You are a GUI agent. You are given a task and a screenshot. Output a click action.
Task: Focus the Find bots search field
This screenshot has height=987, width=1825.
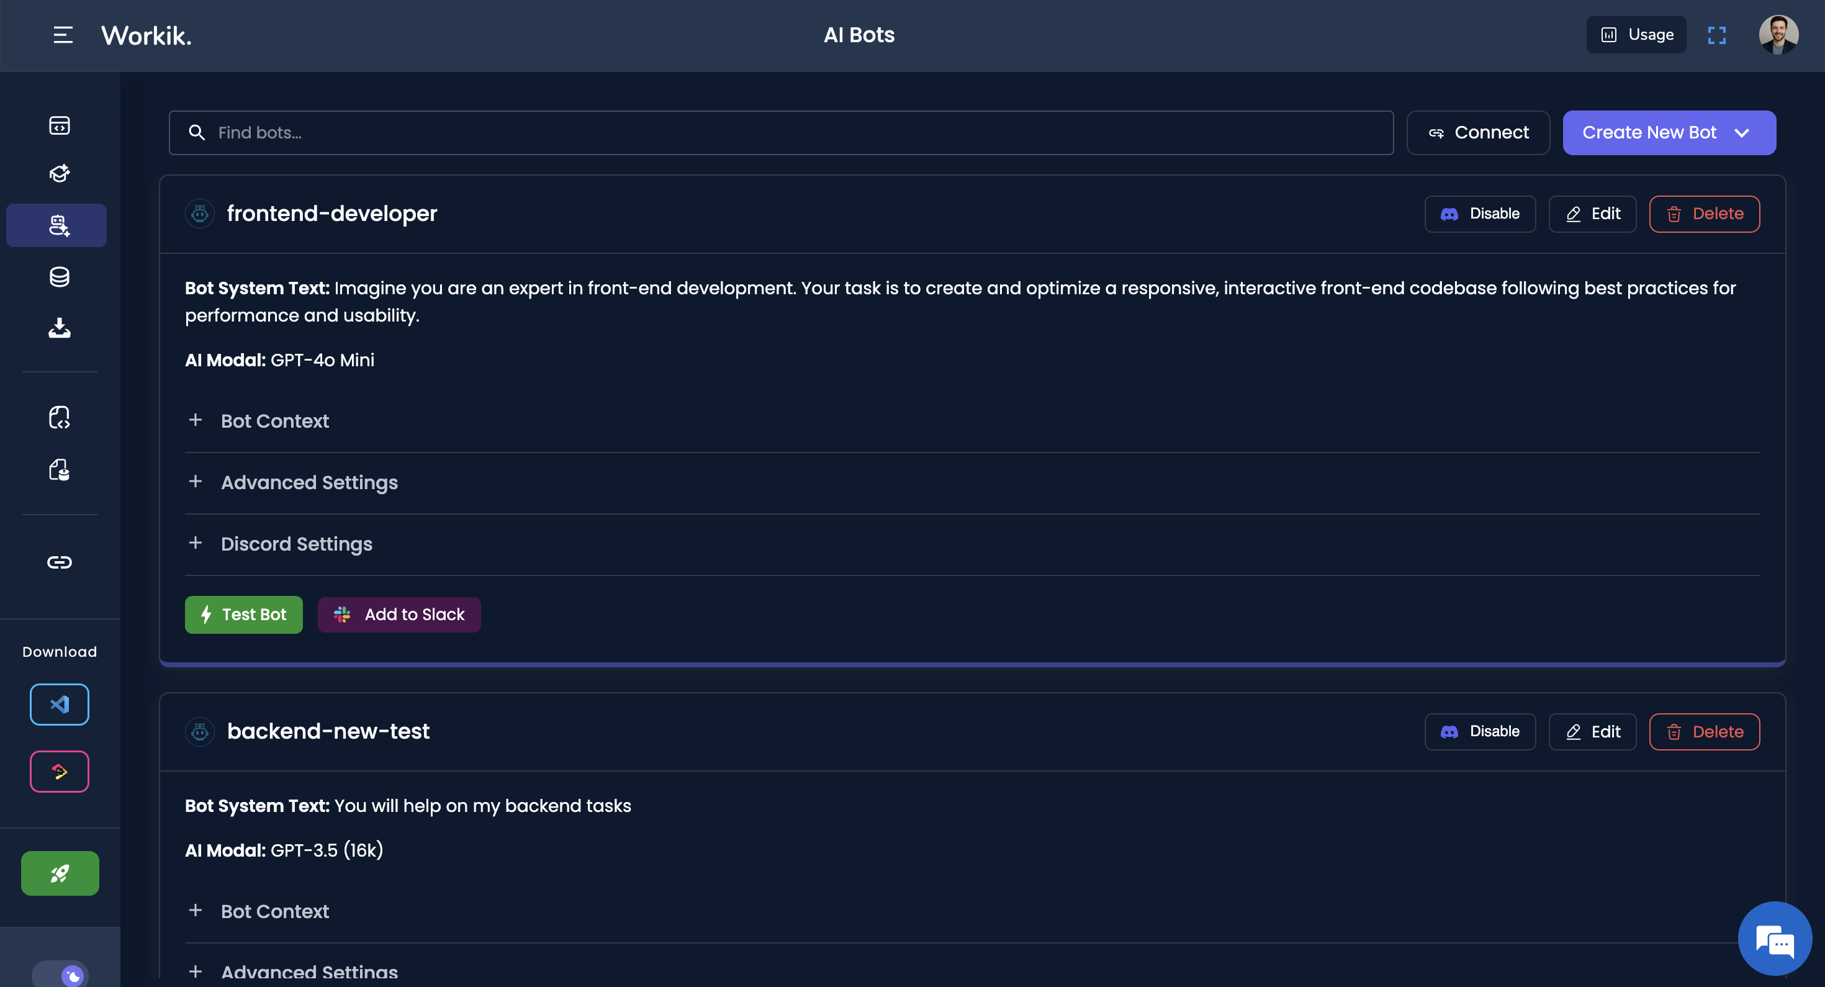point(781,132)
